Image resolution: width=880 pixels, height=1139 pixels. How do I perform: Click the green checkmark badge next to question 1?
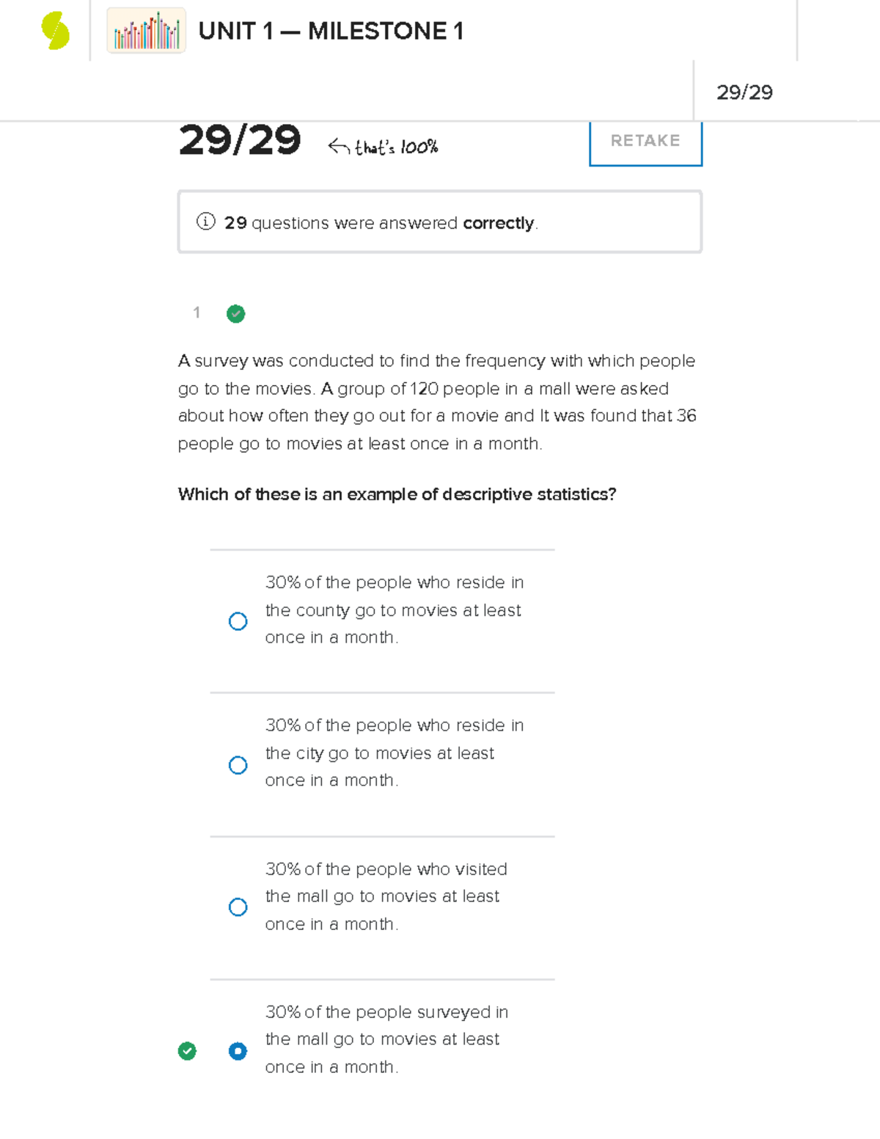[235, 314]
